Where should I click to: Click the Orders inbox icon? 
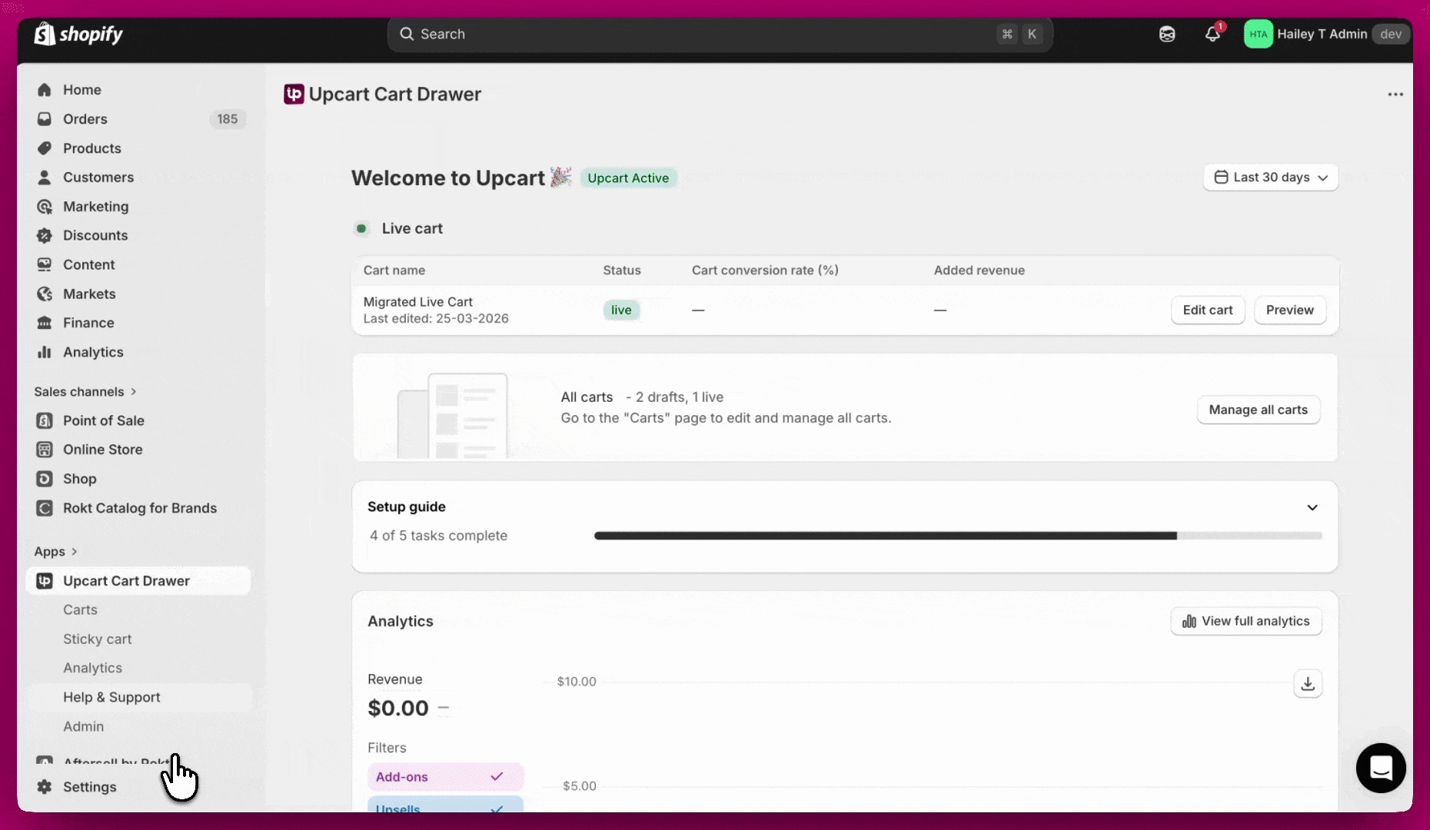pos(45,119)
